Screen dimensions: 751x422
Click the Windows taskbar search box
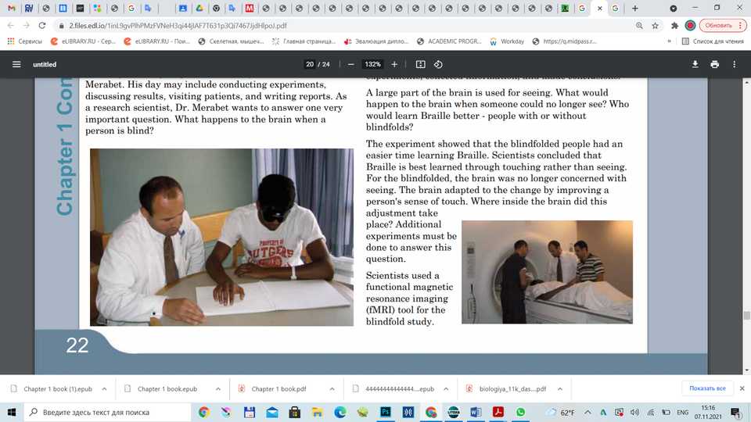107,412
